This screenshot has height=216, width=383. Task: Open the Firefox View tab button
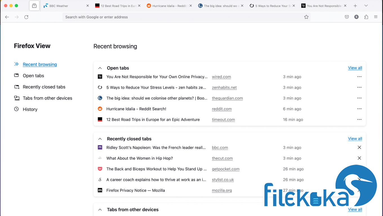pos(34,6)
